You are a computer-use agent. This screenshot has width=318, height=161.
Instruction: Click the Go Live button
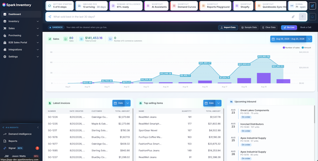(x=289, y=27)
